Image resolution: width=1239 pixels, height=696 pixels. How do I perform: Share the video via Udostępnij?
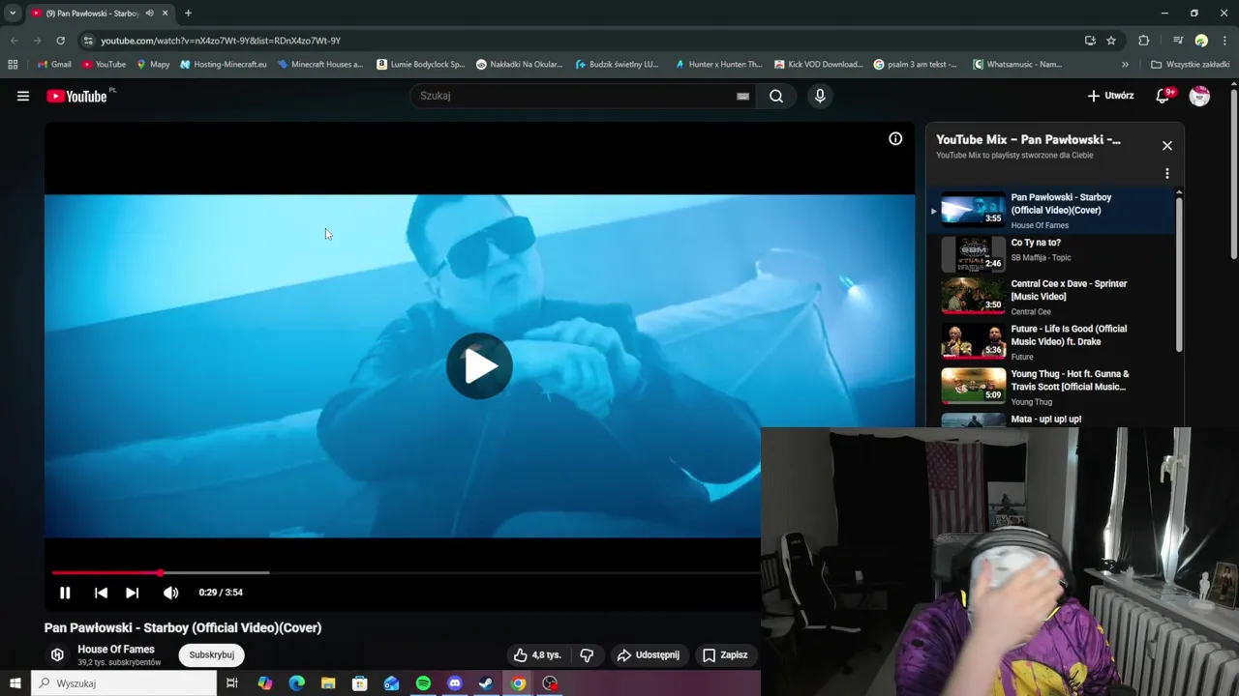tap(649, 654)
